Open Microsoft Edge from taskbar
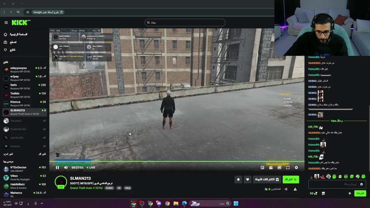The height and width of the screenshot is (208, 370). tap(184, 203)
